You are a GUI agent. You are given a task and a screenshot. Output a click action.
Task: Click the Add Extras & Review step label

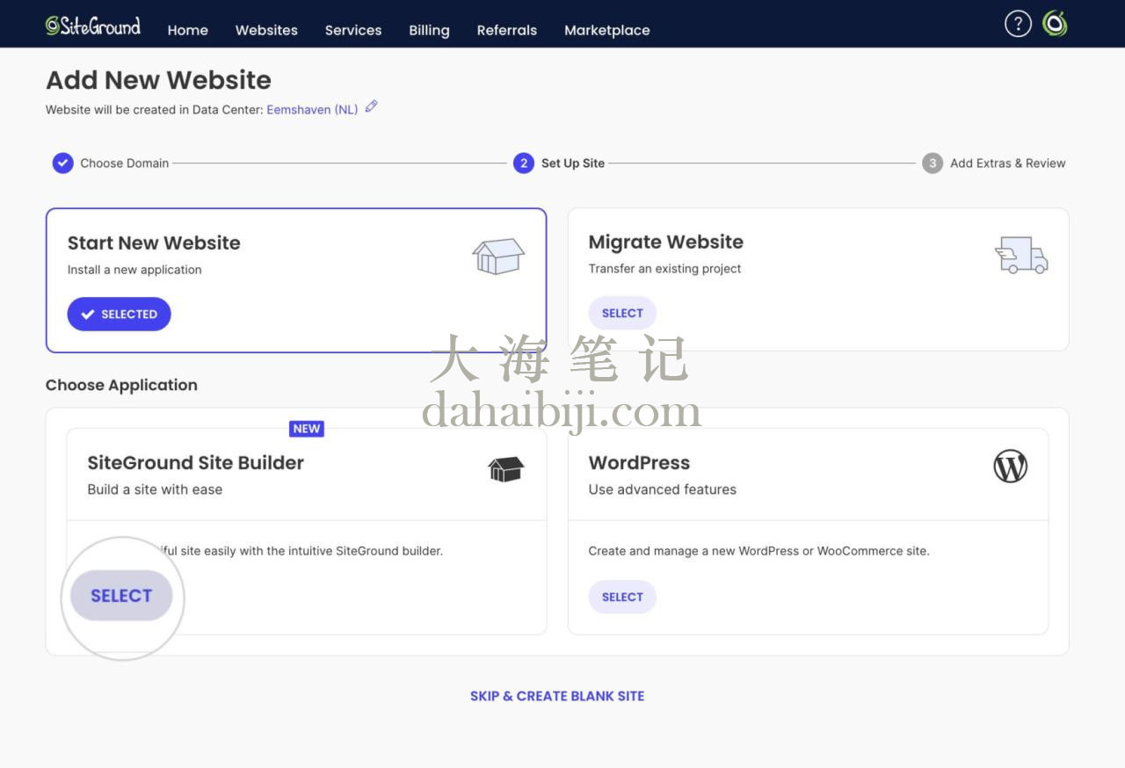click(1008, 163)
